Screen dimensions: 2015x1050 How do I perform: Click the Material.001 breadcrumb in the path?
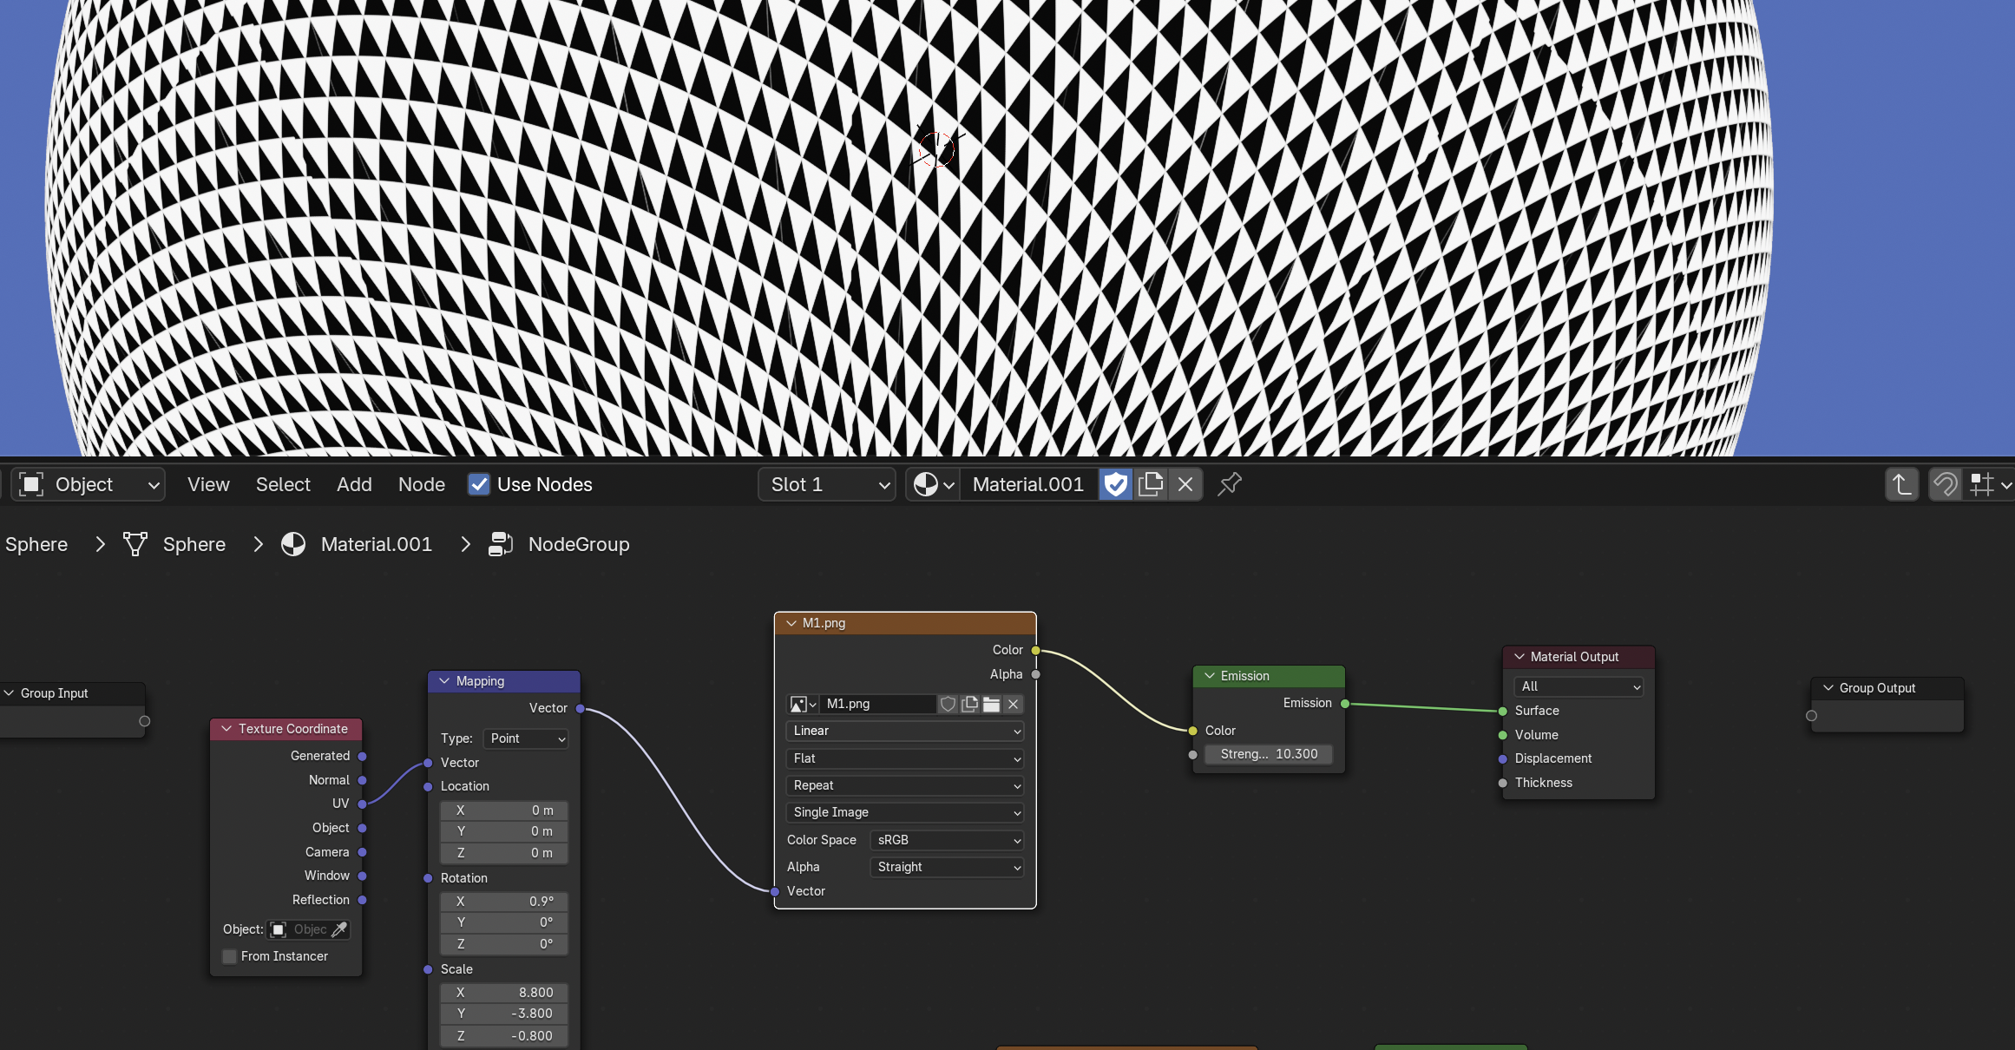pos(376,544)
